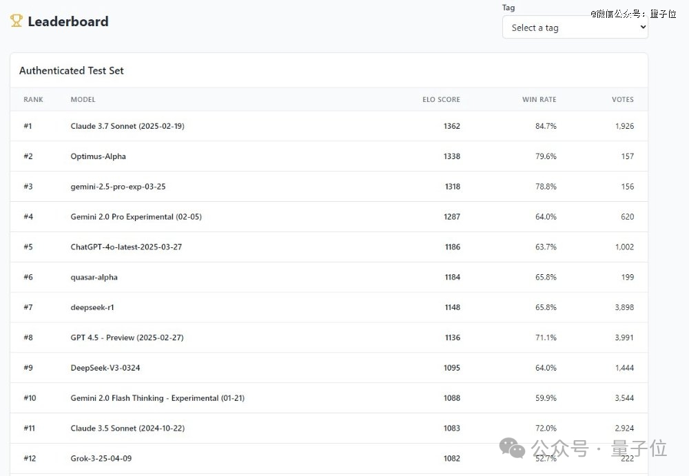Click the Authenticated Test Set title
The width and height of the screenshot is (689, 476).
(71, 71)
